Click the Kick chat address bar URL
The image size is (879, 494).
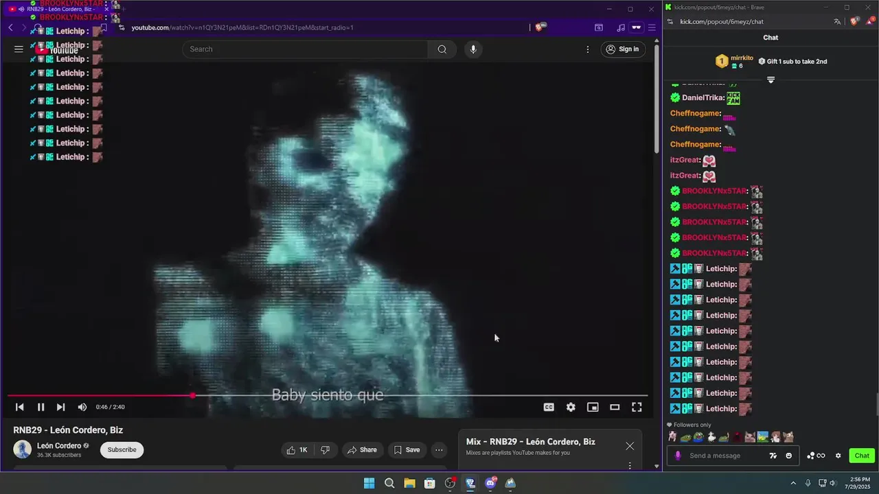(x=722, y=21)
